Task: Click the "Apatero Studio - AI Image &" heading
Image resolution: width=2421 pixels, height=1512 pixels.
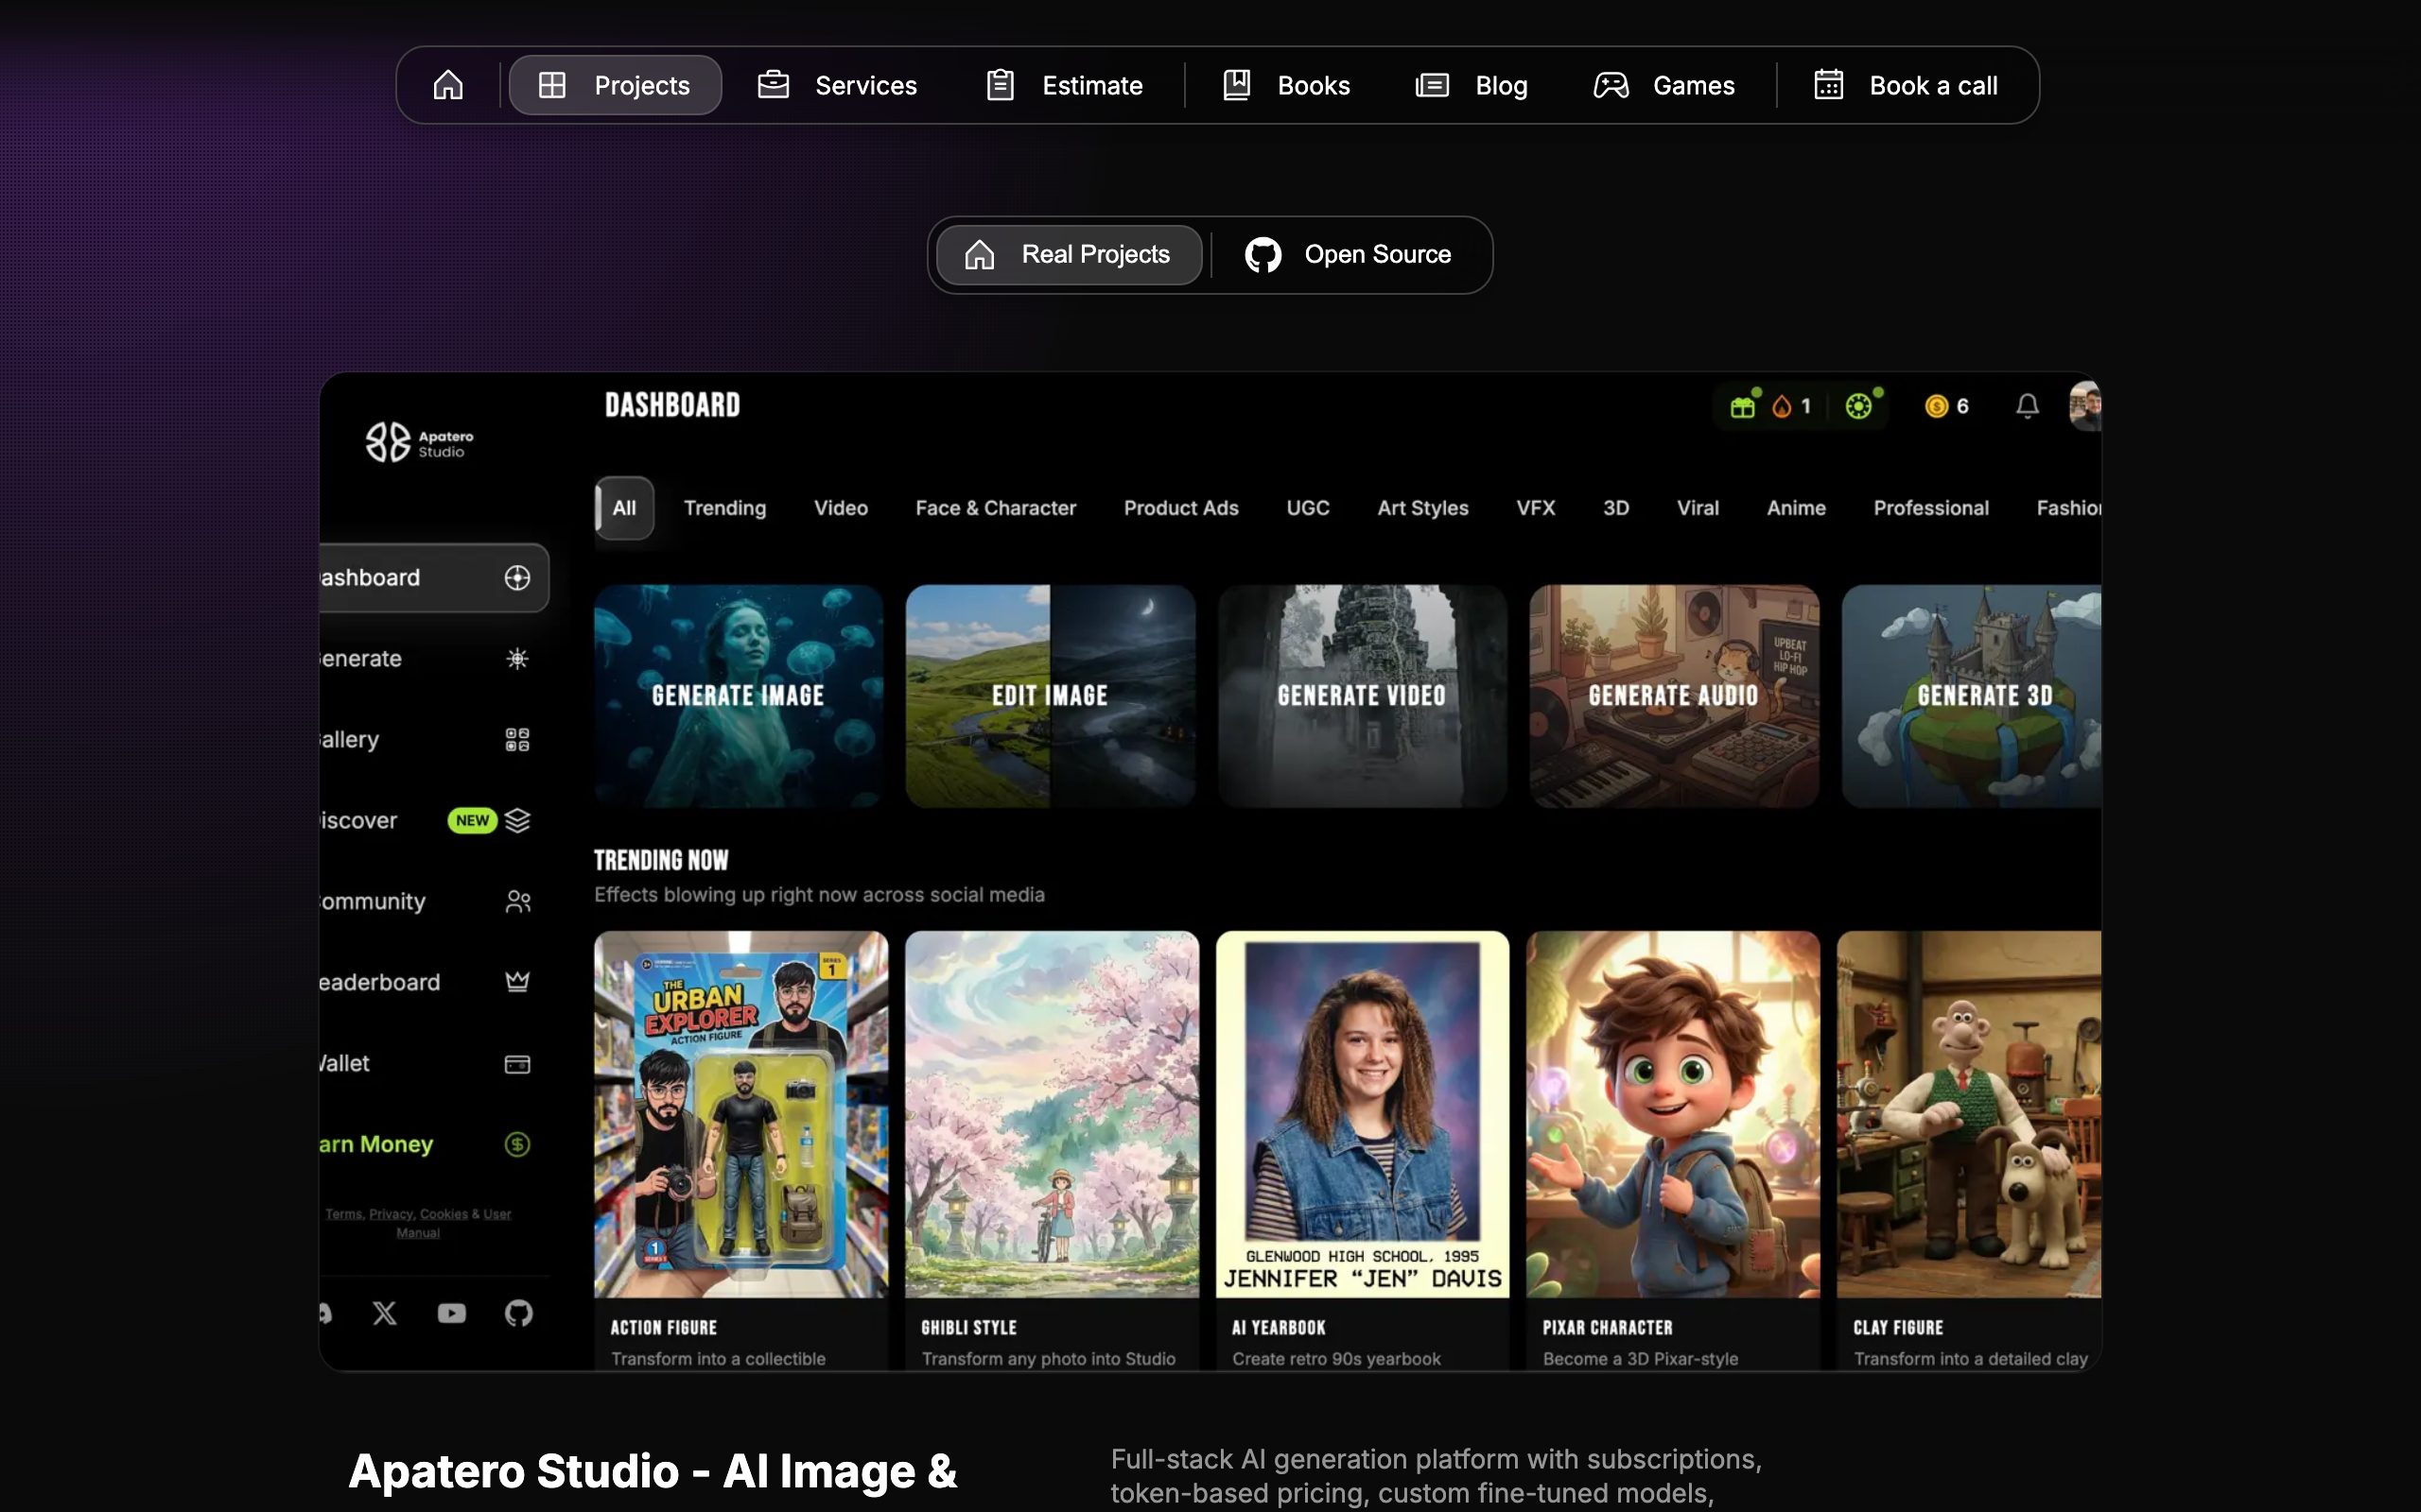Action: point(653,1472)
